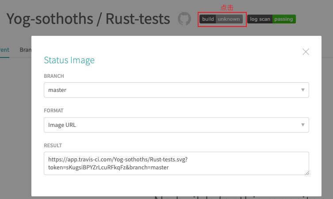Image resolution: width=333 pixels, height=199 pixels.
Task: Open the BRANCH dropdown showing master
Action: [176, 90]
